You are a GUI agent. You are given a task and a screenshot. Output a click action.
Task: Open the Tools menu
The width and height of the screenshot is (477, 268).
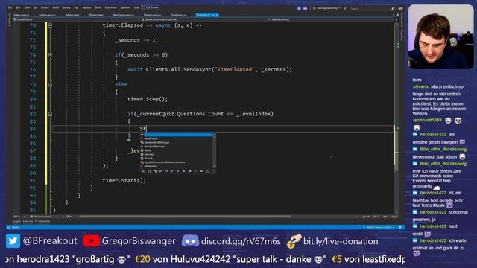click(98, 7)
